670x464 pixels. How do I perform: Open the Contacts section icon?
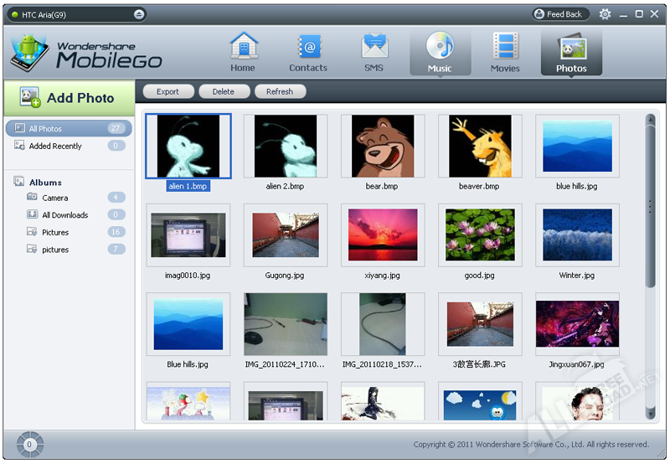(x=308, y=47)
